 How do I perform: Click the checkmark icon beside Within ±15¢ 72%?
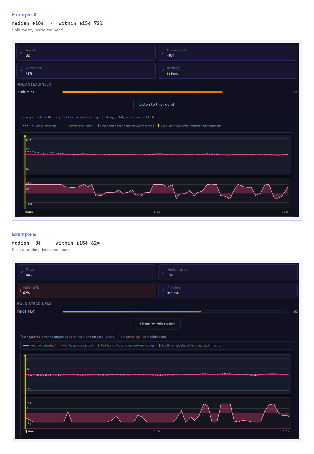21,71
